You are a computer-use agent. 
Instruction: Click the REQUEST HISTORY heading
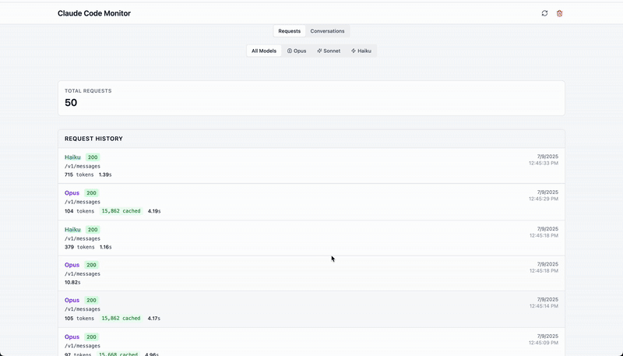pos(93,139)
